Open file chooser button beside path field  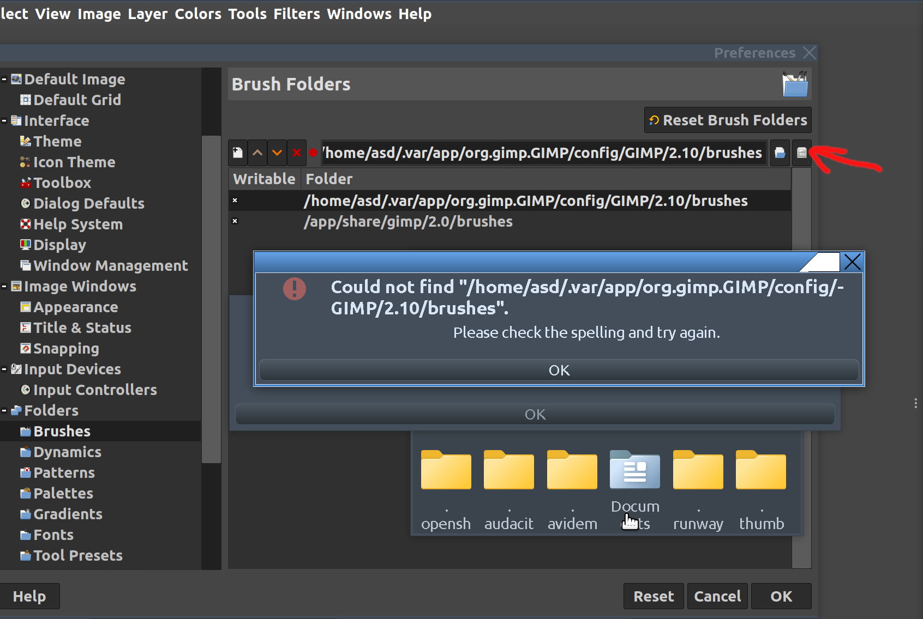tap(780, 153)
